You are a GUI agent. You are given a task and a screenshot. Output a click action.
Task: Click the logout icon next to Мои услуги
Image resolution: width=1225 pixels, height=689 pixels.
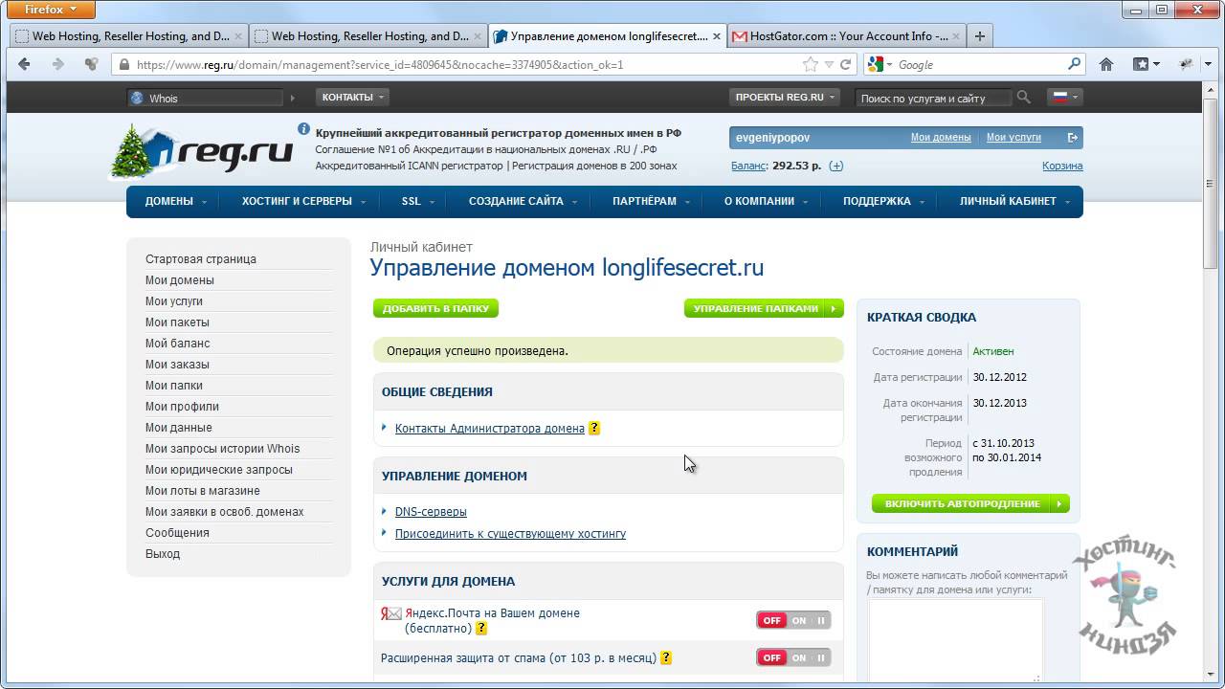click(x=1073, y=138)
